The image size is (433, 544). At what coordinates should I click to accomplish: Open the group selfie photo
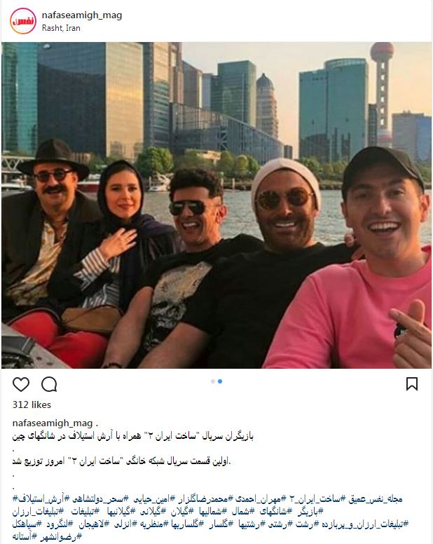[216, 205]
